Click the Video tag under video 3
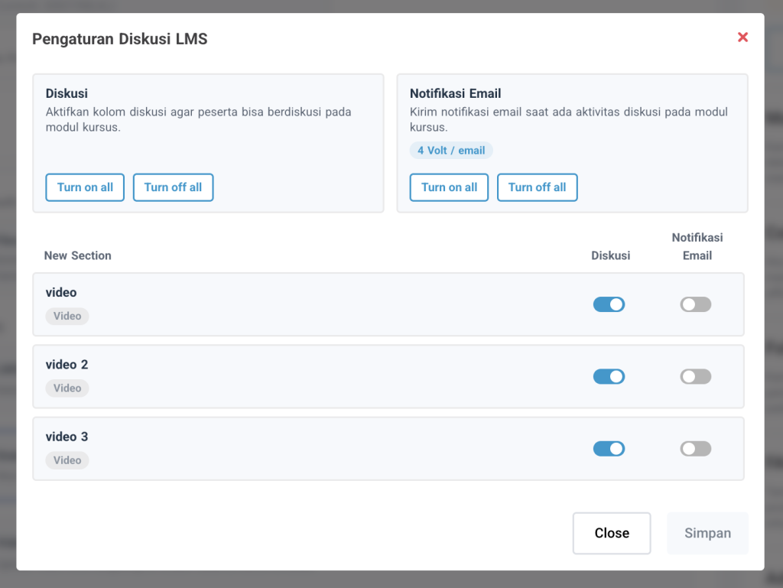 [x=67, y=460]
